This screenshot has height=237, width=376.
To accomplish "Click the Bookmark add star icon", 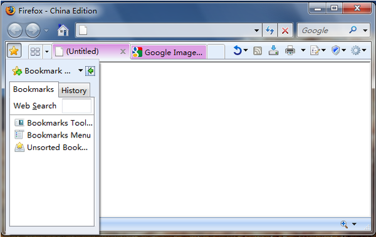I will click(17, 71).
